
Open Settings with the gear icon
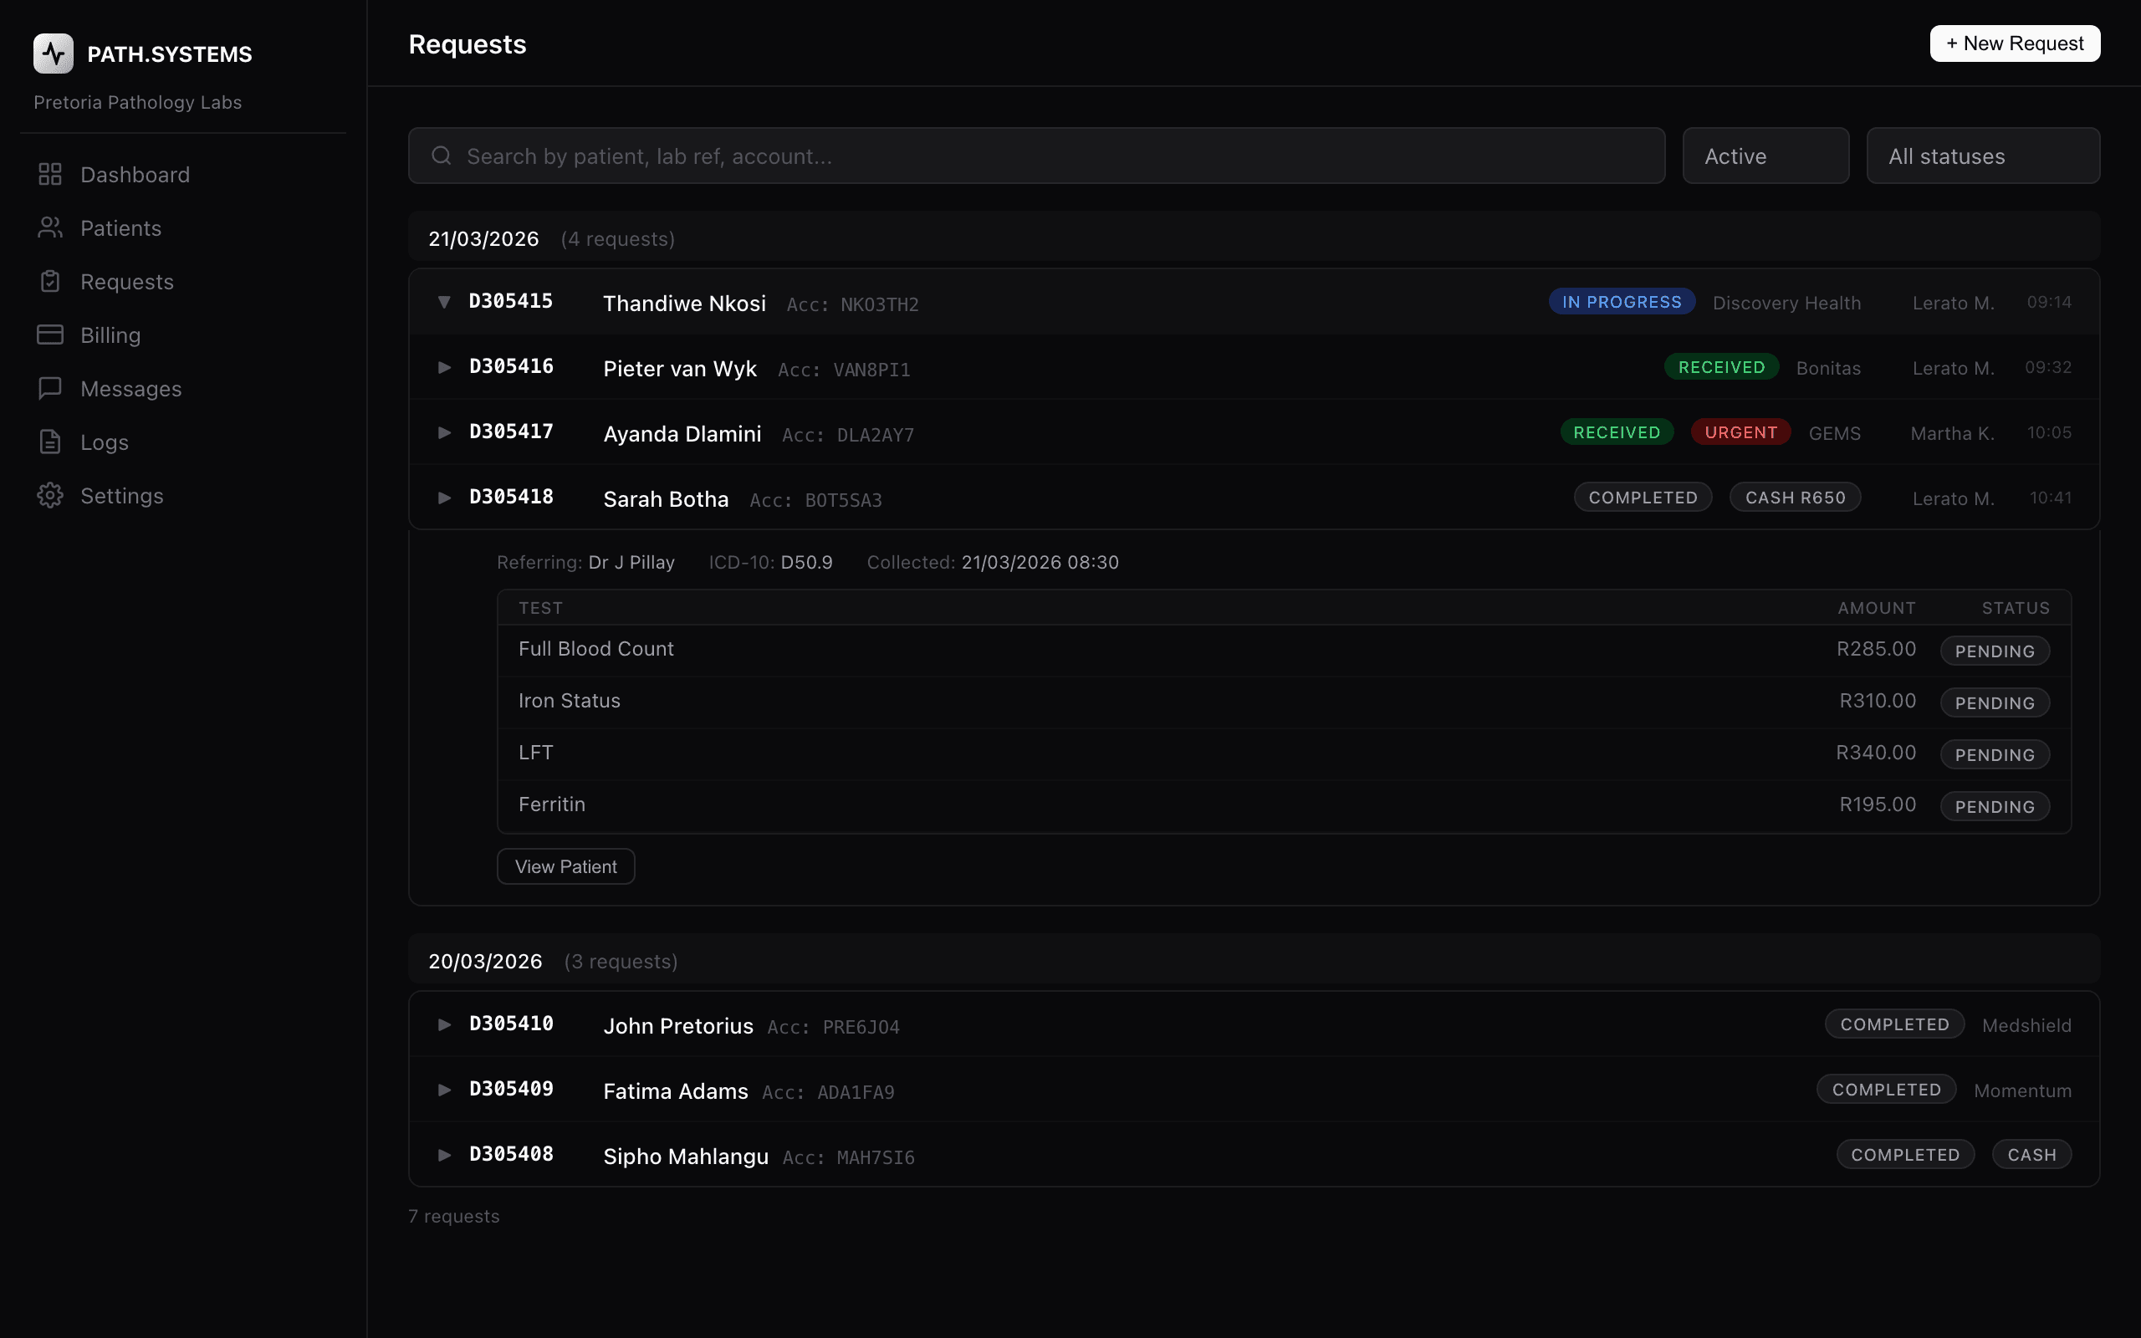(x=49, y=495)
